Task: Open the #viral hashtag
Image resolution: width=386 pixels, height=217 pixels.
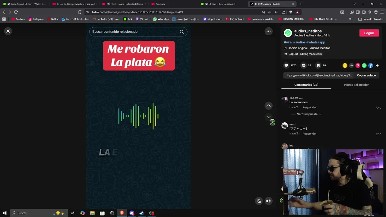Action: pyautogui.click(x=288, y=42)
